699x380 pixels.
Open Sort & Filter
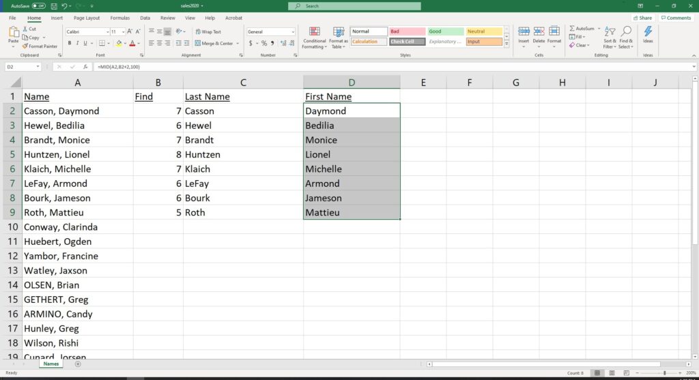pos(609,38)
